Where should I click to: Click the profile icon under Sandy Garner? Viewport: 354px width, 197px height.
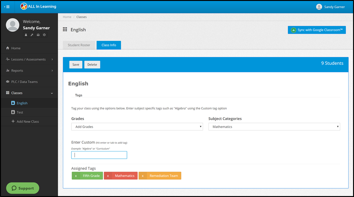tap(26, 35)
